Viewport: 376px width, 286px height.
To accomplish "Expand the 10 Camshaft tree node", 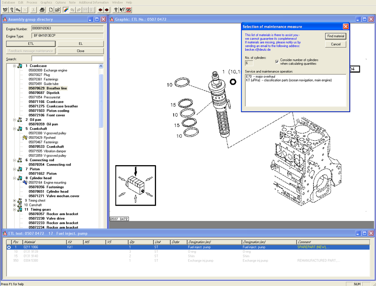I will click(15, 205).
